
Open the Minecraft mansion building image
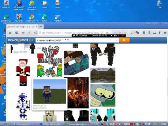pyautogui.click(x=103, y=75)
